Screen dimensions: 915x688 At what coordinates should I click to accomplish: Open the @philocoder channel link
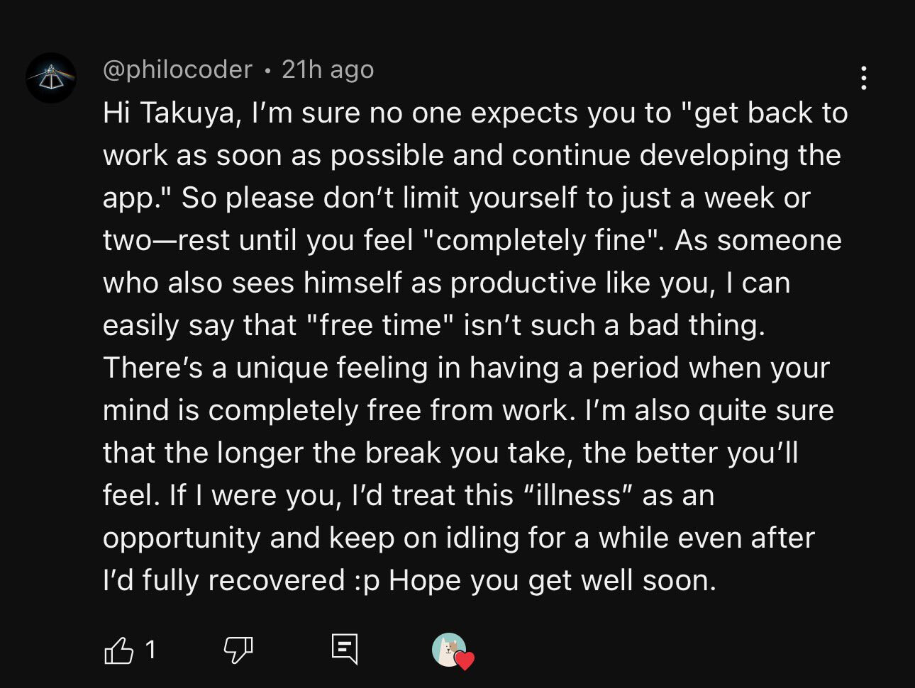(177, 69)
